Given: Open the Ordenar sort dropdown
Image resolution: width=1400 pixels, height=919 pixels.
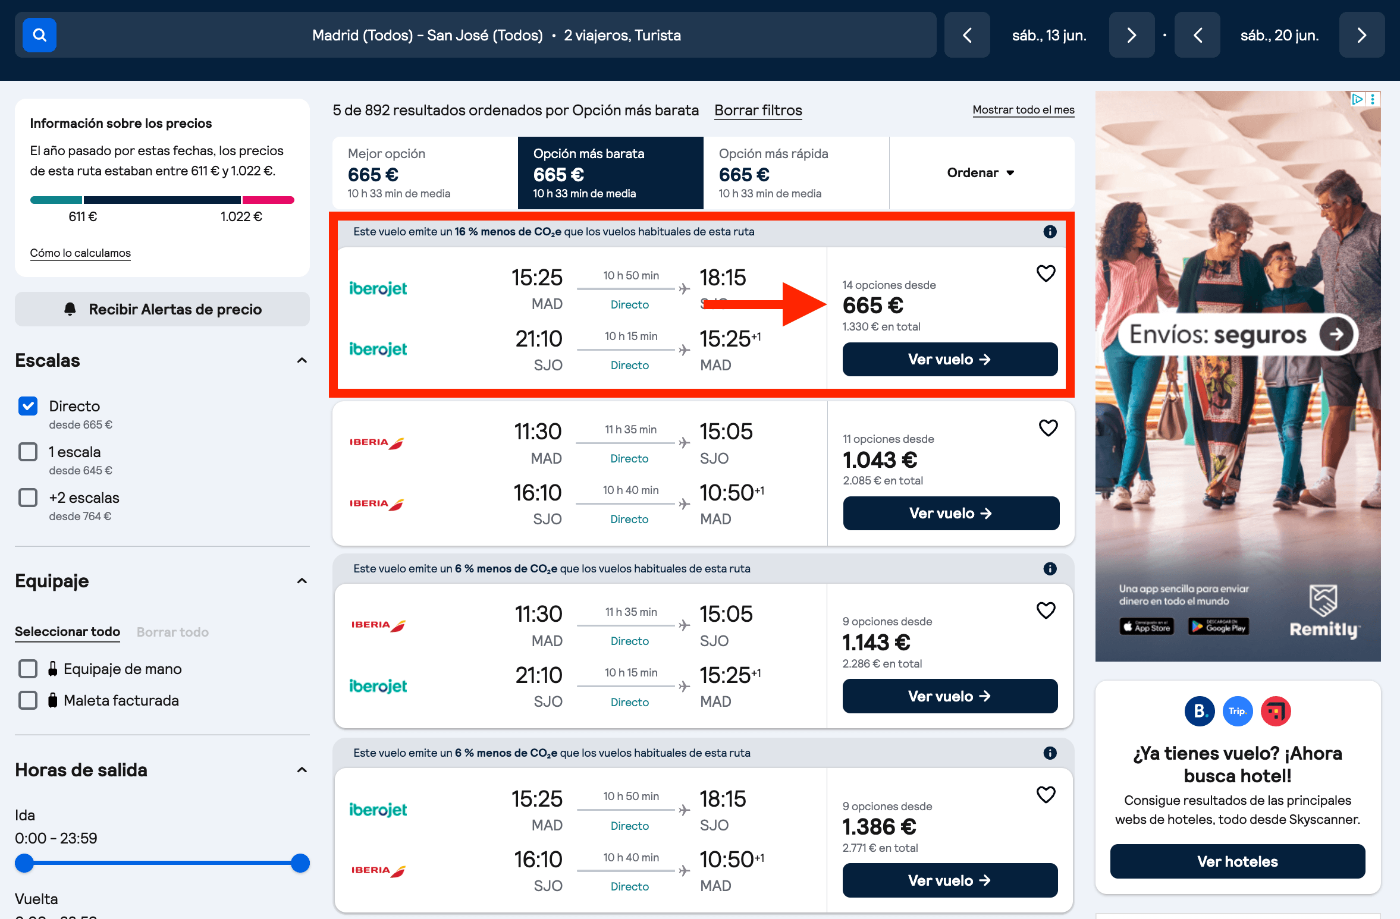Looking at the screenshot, I should (x=981, y=173).
